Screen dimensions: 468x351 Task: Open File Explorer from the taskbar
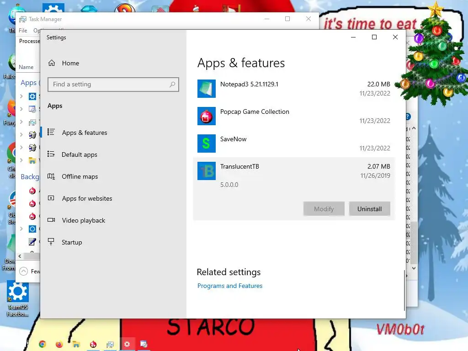pos(76,344)
